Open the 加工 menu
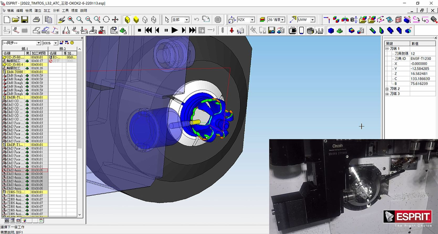The image size is (438, 234). [x=47, y=10]
